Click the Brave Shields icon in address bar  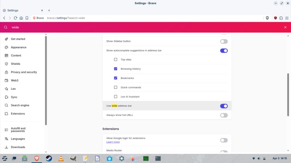[x=267, y=18]
